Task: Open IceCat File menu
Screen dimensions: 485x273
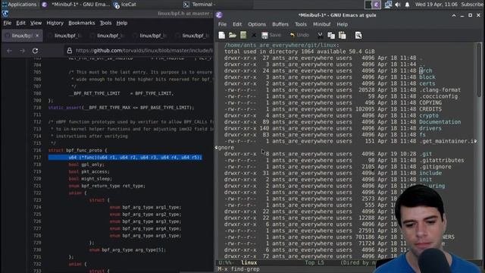Action: pyautogui.click(x=7, y=23)
